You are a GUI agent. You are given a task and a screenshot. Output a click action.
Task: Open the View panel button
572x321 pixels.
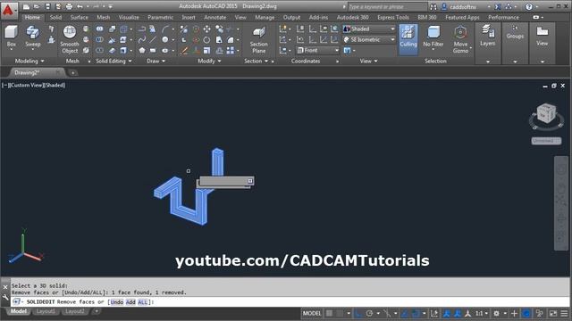543,36
